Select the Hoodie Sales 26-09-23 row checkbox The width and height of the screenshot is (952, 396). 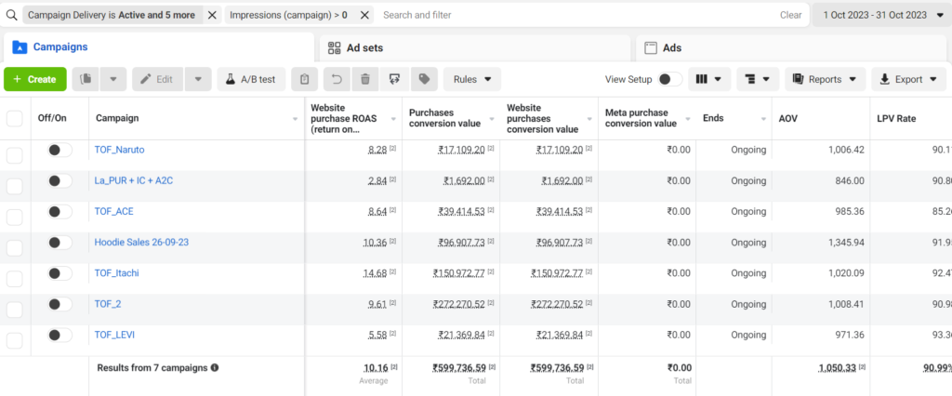tap(14, 248)
